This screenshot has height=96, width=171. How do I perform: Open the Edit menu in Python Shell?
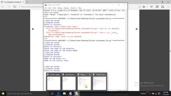50,8
